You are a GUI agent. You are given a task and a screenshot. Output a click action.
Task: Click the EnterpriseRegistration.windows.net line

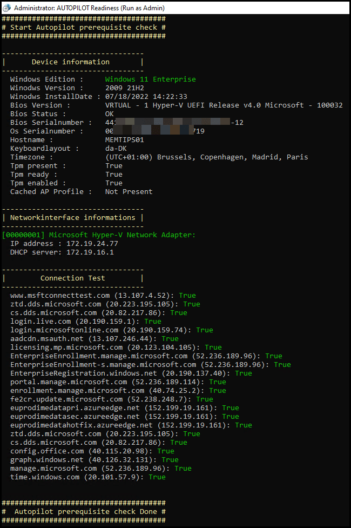coord(131,373)
